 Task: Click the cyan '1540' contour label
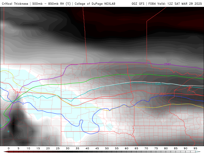click(x=158, y=84)
